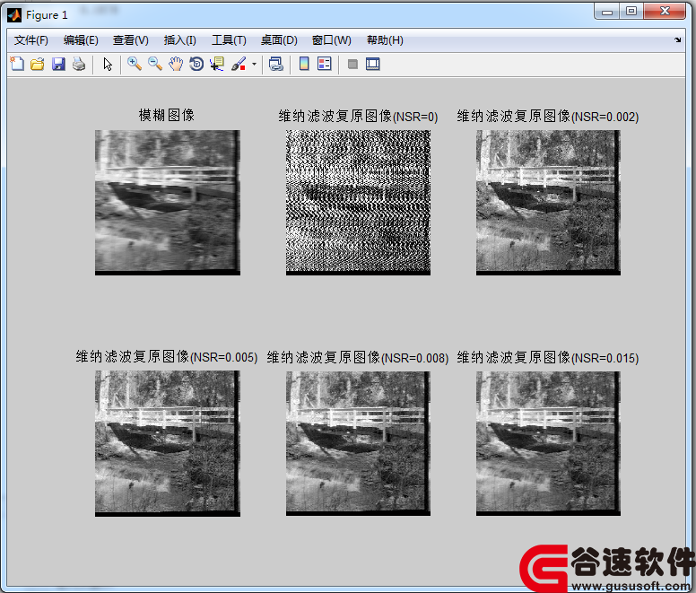
Task: Open the 文件(F) menu
Action: click(x=31, y=40)
